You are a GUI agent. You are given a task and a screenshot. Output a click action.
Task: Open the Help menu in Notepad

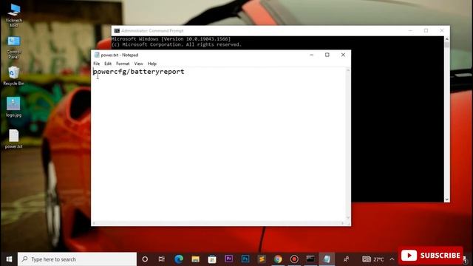click(x=152, y=64)
